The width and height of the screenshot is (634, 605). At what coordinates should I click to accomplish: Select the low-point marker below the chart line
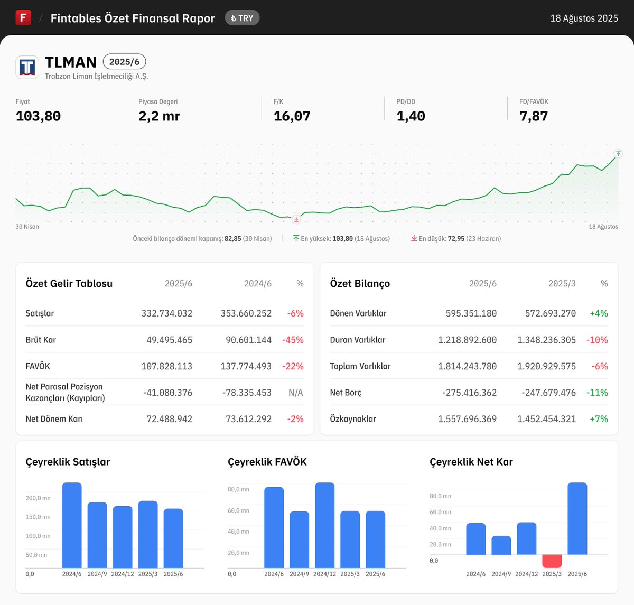[x=296, y=219]
